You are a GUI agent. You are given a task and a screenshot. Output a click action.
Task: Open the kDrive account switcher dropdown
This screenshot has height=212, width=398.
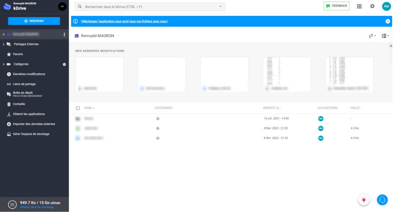pyautogui.click(x=62, y=7)
